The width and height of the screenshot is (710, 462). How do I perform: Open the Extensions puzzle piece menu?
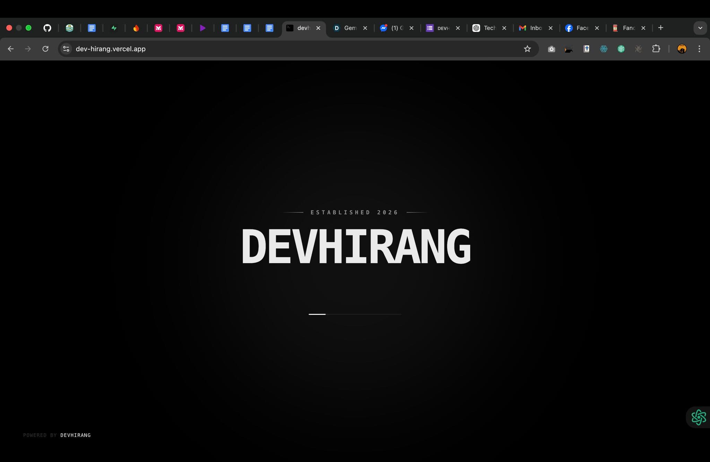click(656, 49)
